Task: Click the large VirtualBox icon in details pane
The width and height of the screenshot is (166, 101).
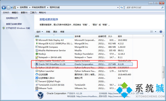Action: pos(40,95)
